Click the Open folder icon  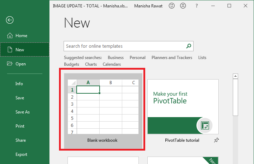coord(10,64)
